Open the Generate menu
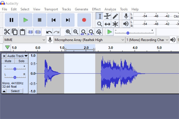Viewport: 179px width, 119px height. click(81, 9)
